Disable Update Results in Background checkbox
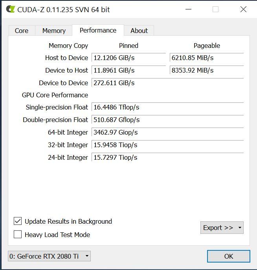 pos(18,221)
